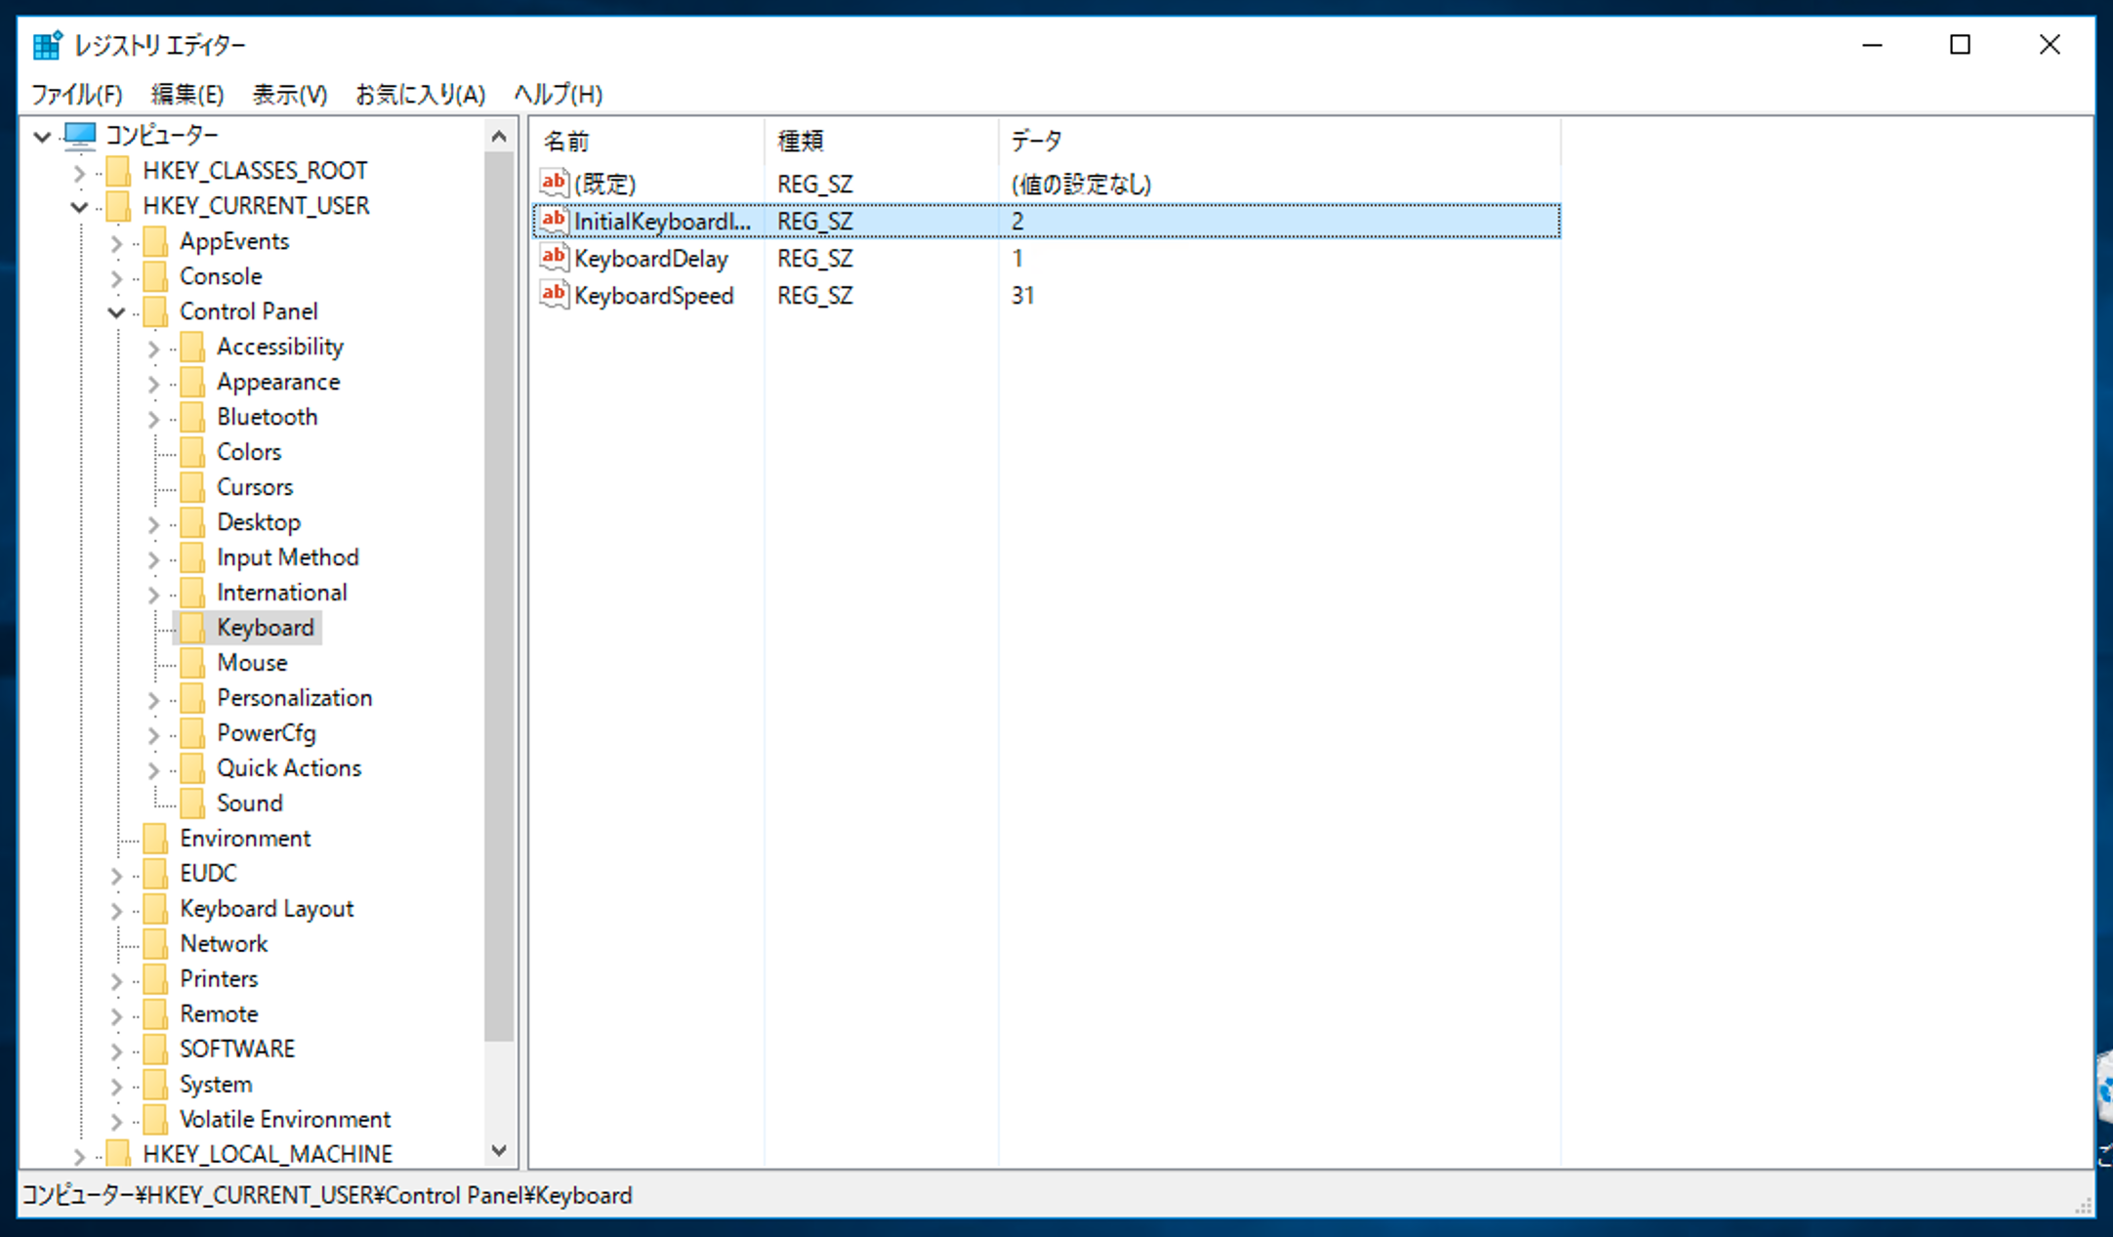The height and width of the screenshot is (1237, 2113).
Task: Open the ファイル(F) menu
Action: [77, 95]
